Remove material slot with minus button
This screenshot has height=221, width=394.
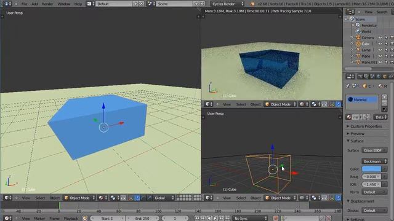[384, 103]
